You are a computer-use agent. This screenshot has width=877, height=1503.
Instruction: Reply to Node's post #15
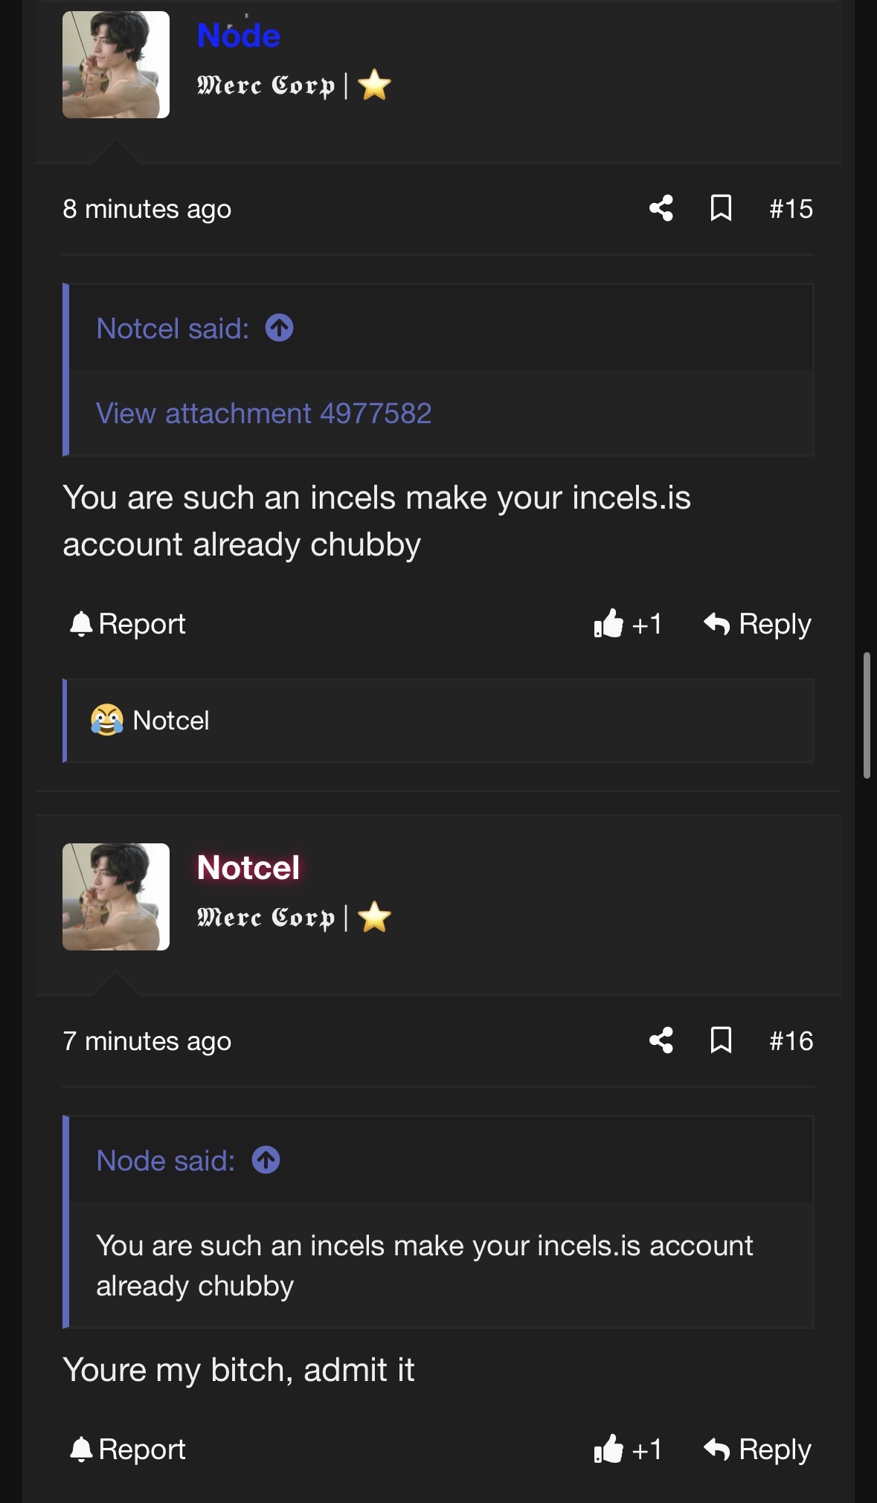757,624
